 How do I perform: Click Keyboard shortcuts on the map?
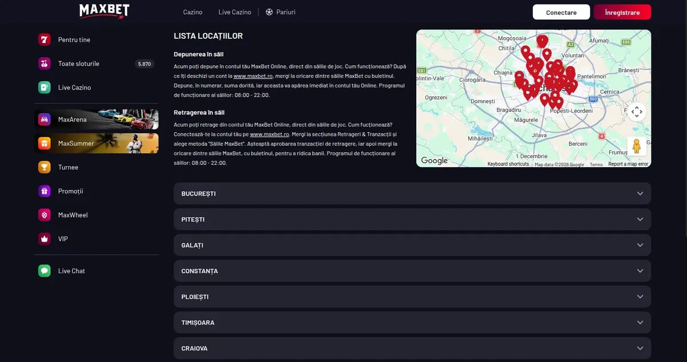pos(508,164)
